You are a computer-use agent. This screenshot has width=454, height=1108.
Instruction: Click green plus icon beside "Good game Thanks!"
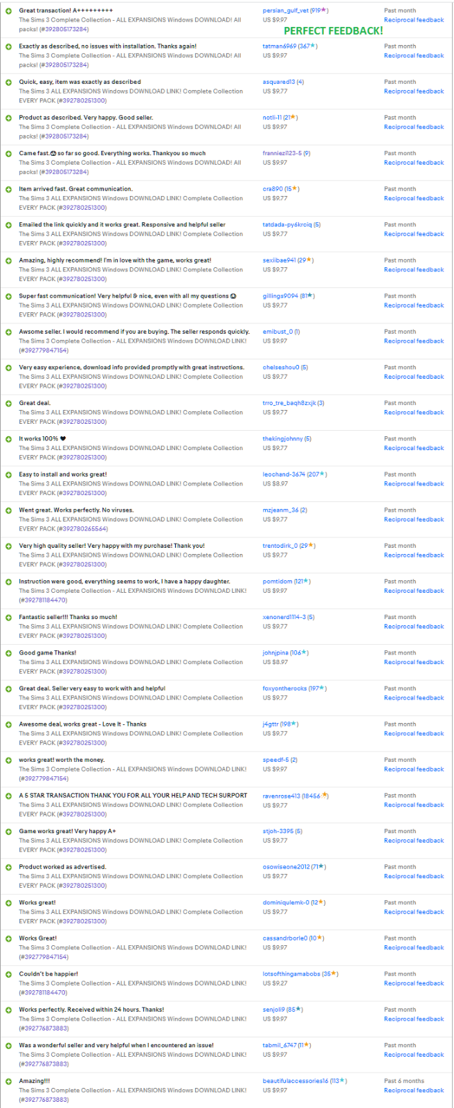pyautogui.click(x=8, y=653)
